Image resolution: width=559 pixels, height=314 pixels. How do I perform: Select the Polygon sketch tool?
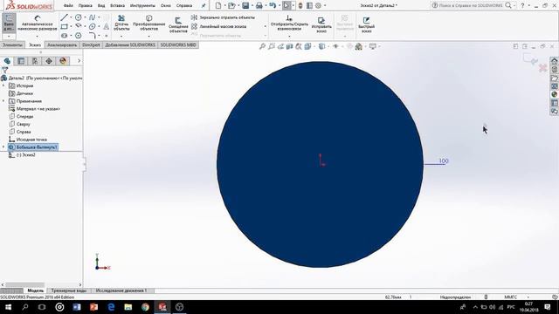pyautogui.click(x=78, y=36)
